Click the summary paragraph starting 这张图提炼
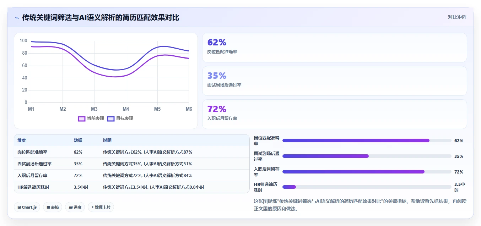The image size is (481, 226). (x=360, y=205)
